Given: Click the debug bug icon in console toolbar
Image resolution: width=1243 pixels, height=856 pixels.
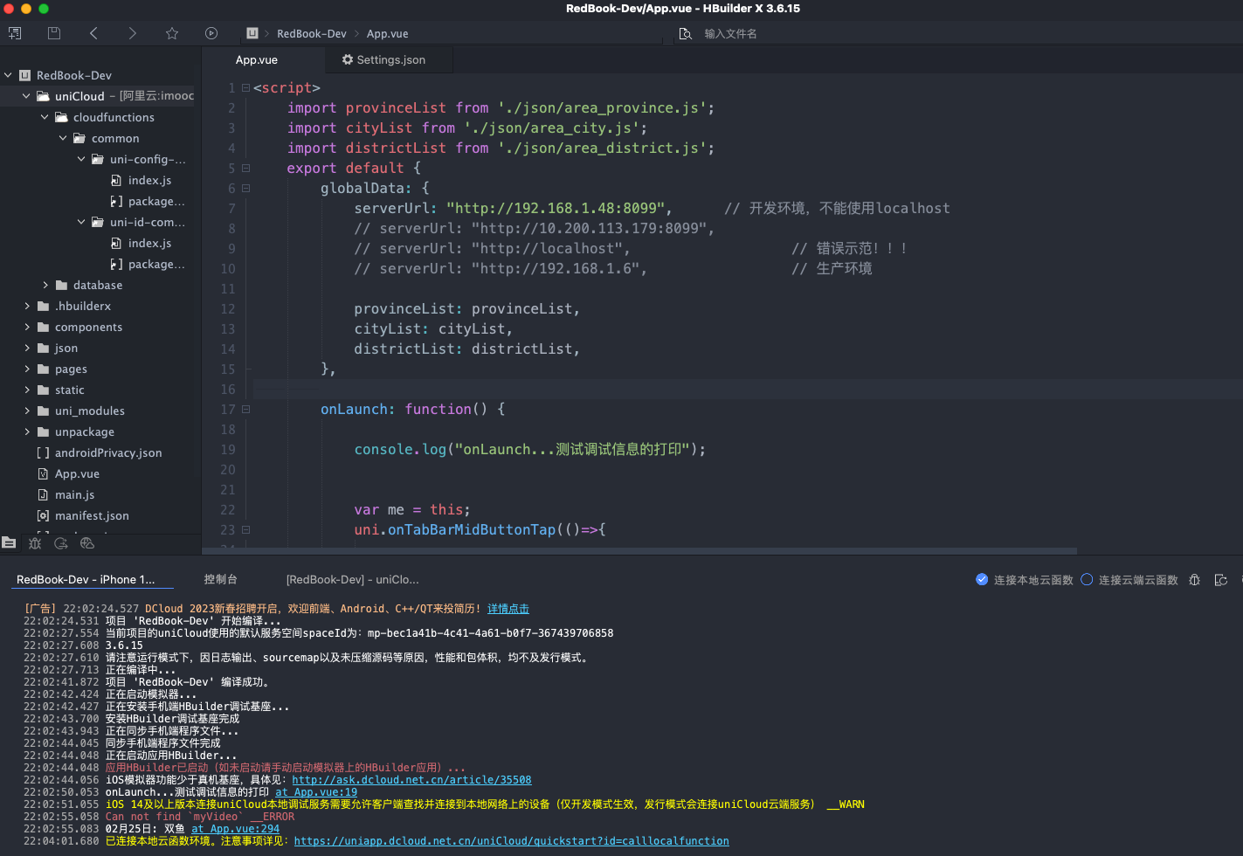Looking at the screenshot, I should pos(1195,580).
